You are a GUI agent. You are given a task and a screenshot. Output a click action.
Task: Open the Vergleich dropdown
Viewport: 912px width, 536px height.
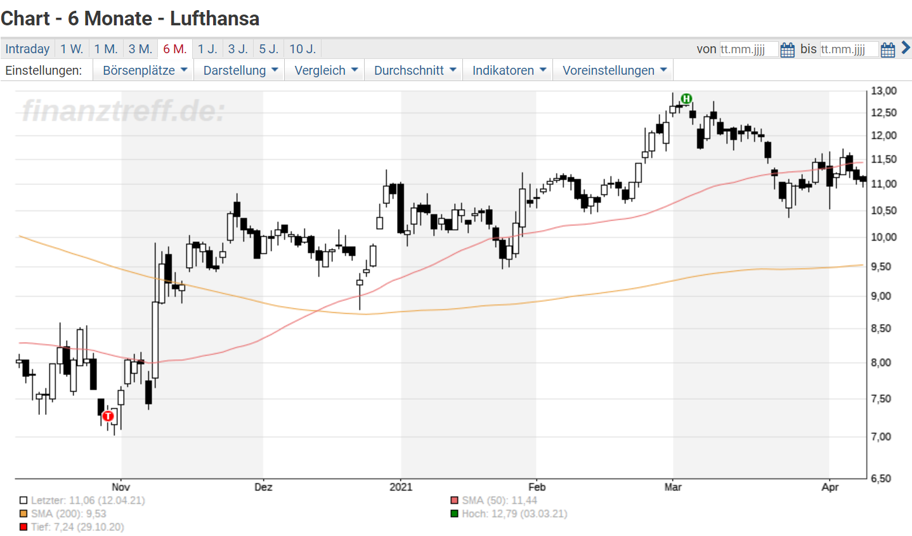(x=326, y=70)
